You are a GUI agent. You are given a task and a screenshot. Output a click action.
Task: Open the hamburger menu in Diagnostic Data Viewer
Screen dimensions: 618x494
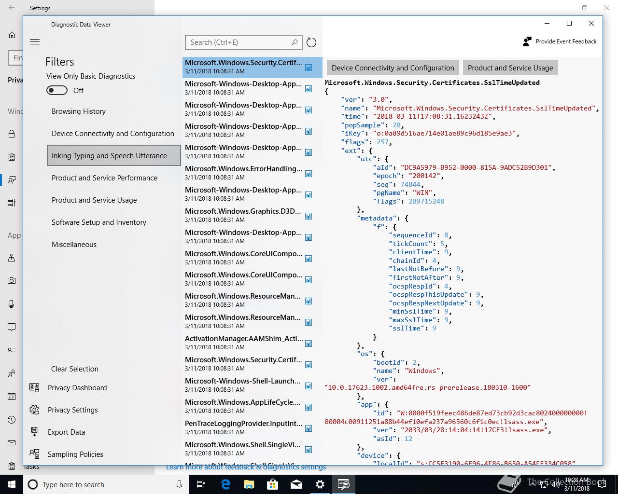tap(35, 42)
